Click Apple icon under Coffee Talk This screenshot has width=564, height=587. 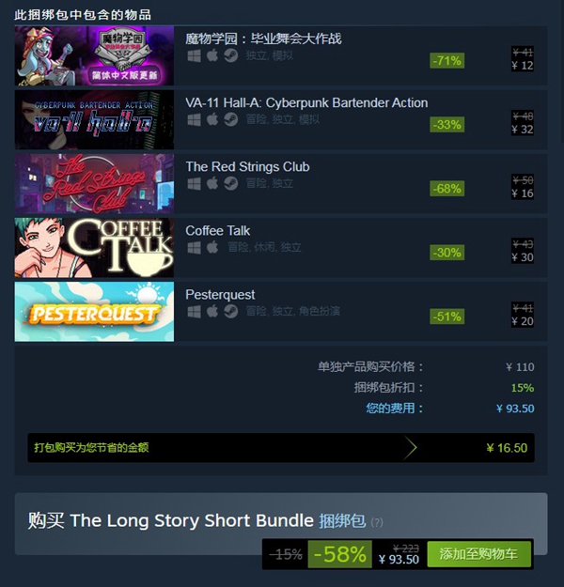coord(212,247)
